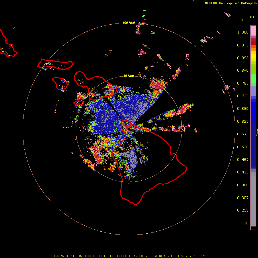Click the 1.000 value on the color scale

point(243,32)
